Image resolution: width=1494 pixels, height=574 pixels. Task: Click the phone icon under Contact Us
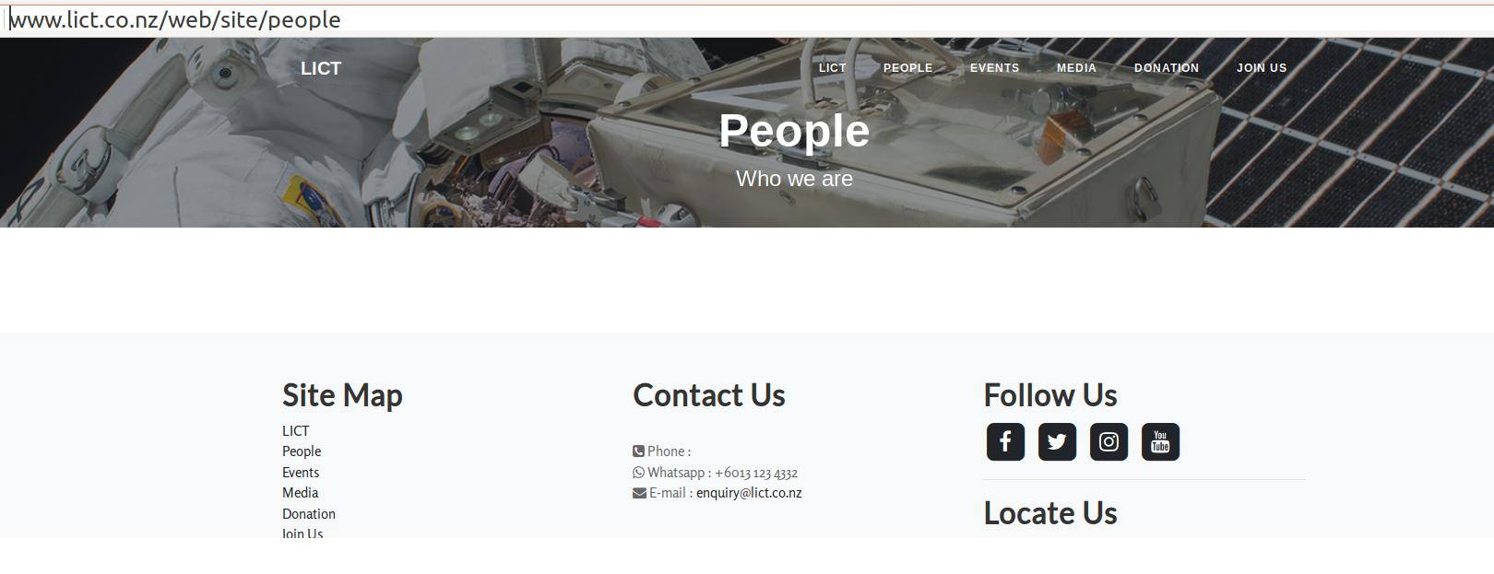638,451
